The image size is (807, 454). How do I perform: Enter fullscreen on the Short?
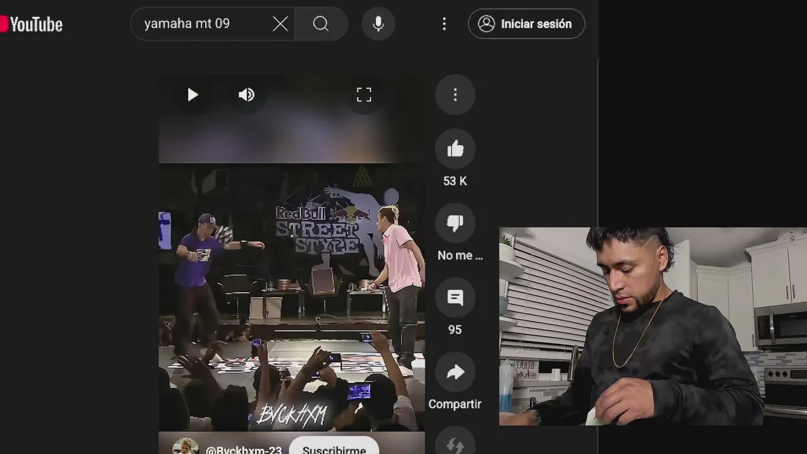click(x=364, y=95)
